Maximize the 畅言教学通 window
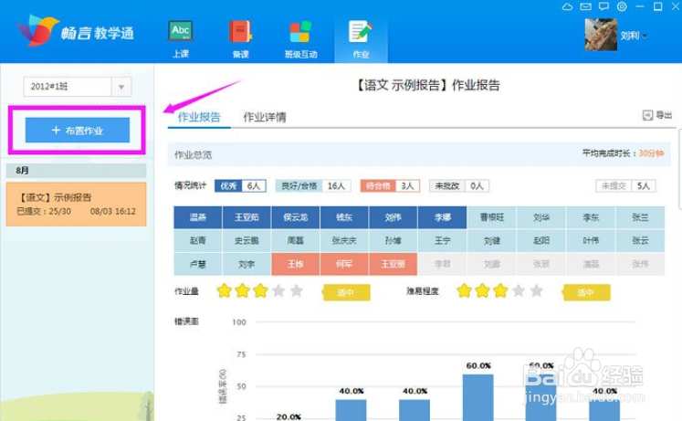Screen dimensions: 682x421 [x=658, y=6]
